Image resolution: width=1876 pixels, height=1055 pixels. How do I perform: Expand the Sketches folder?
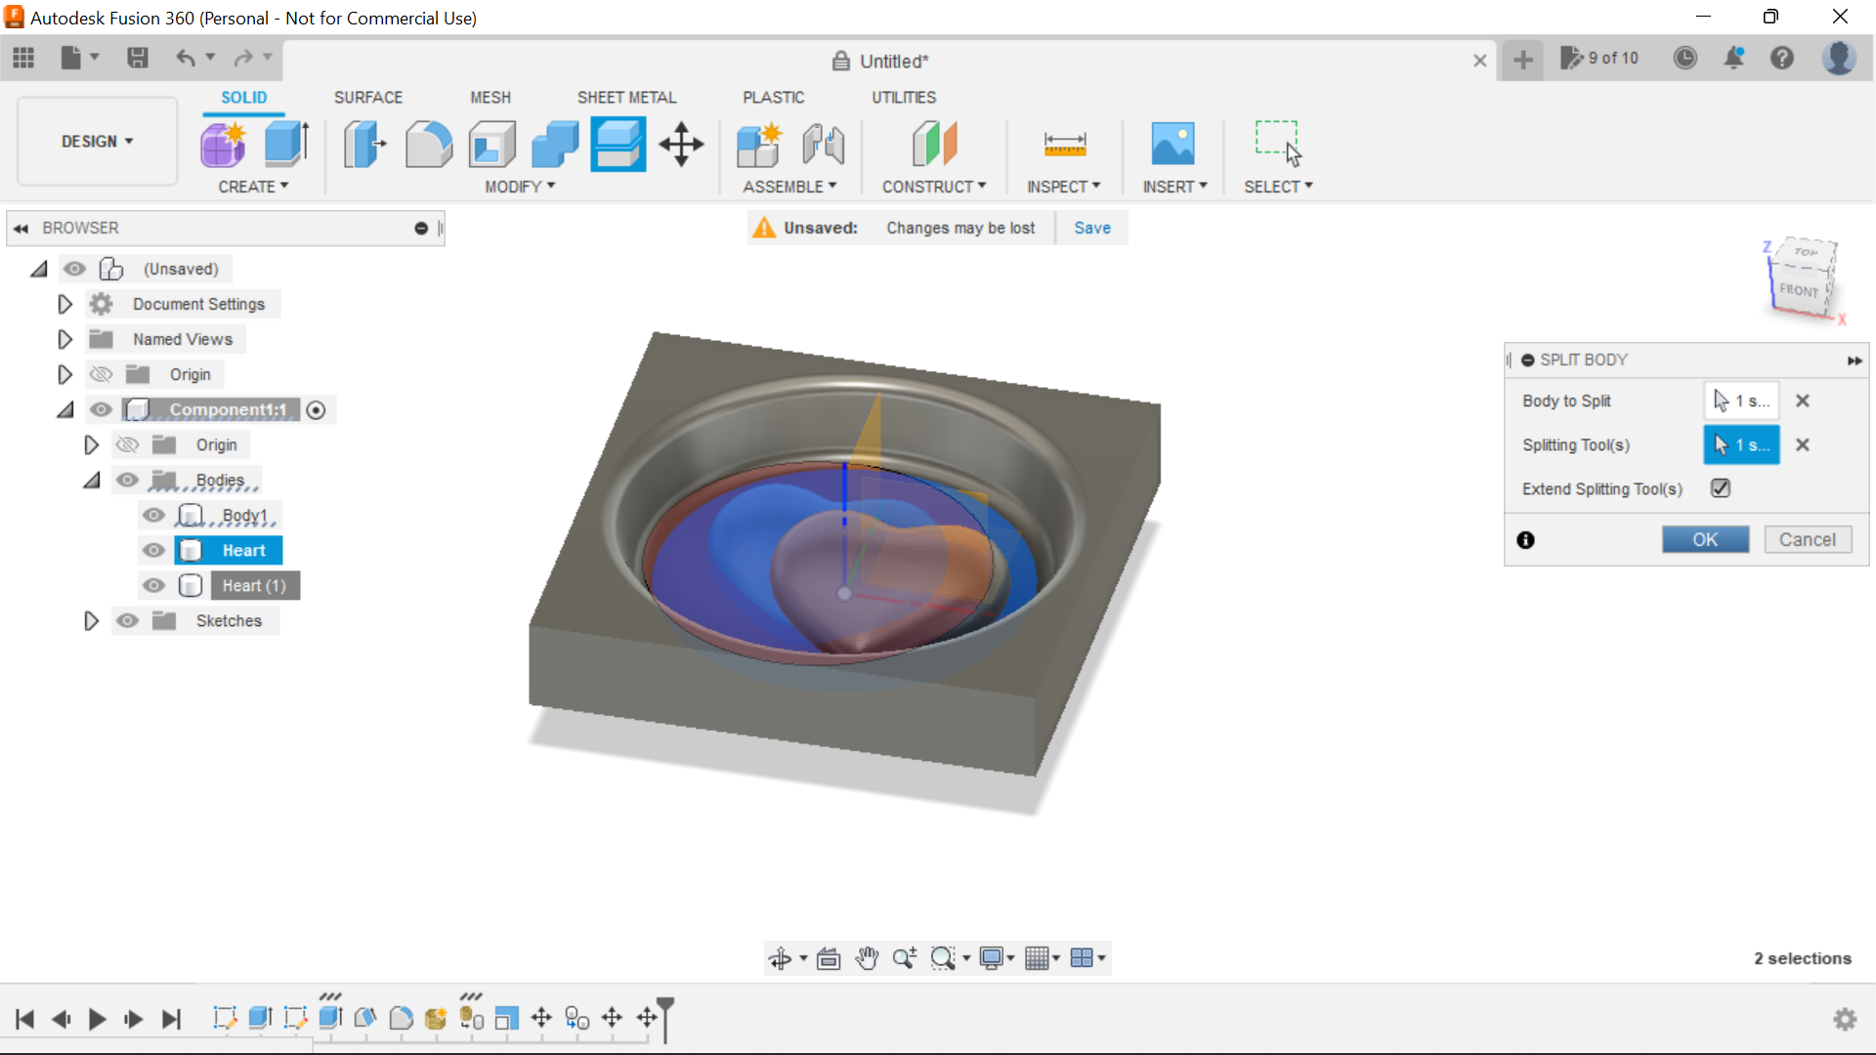point(91,620)
